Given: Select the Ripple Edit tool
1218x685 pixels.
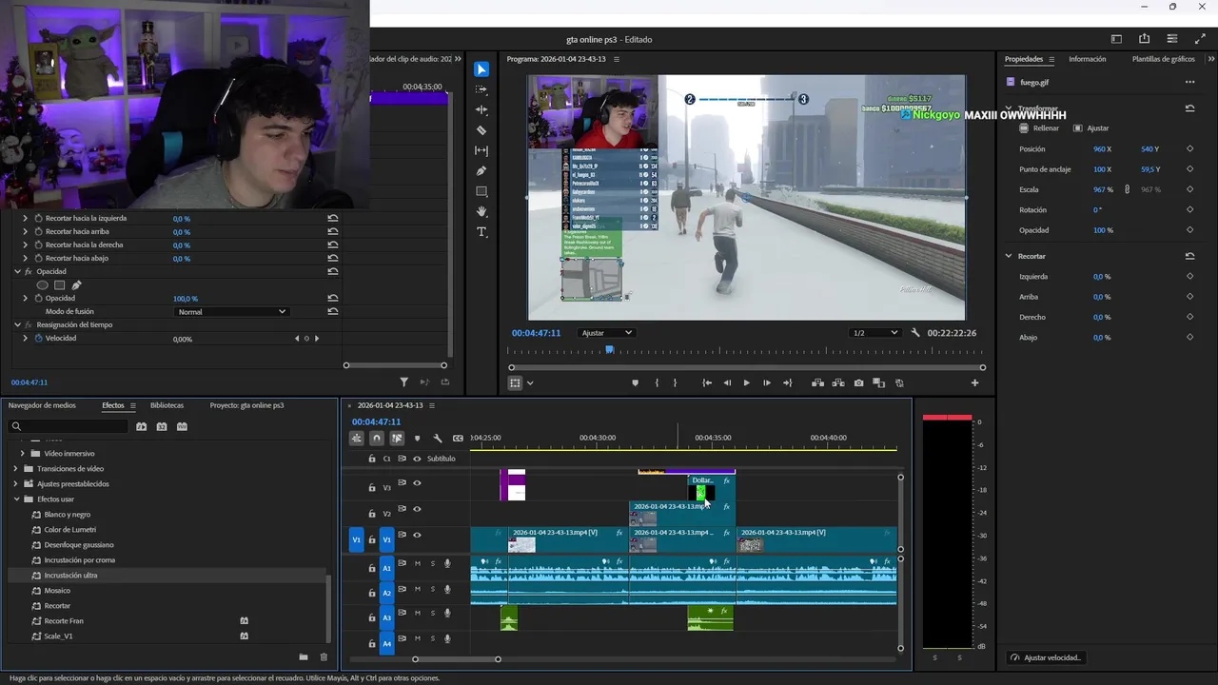Looking at the screenshot, I should pos(481,110).
